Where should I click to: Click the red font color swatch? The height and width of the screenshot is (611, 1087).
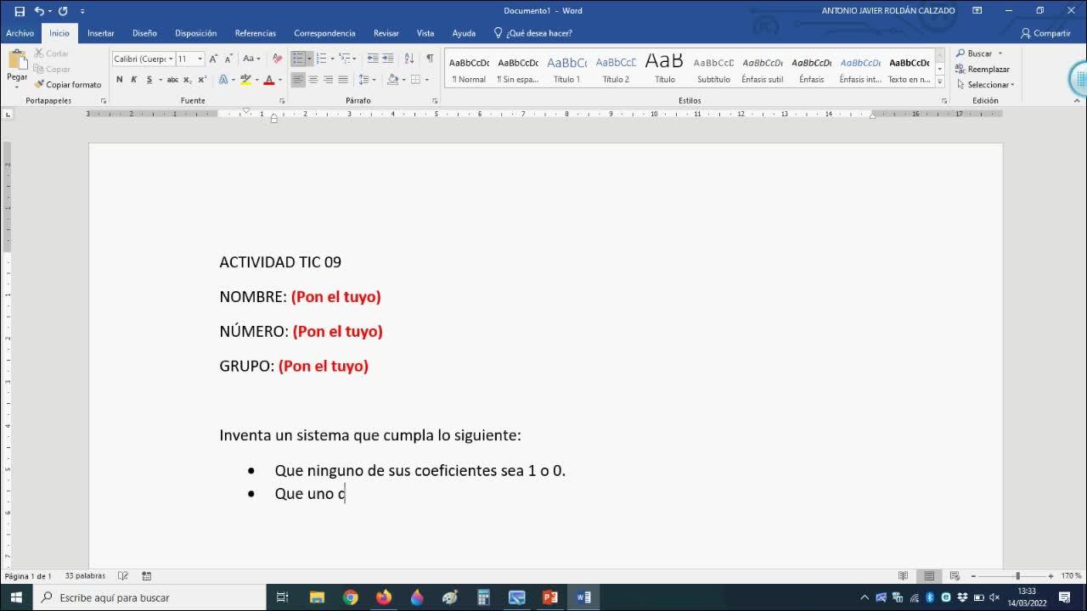point(268,80)
